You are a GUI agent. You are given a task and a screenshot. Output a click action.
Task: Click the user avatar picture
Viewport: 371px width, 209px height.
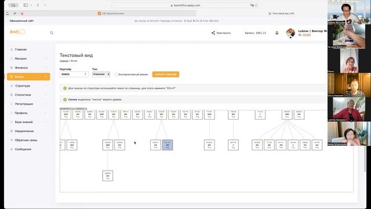pyautogui.click(x=290, y=33)
